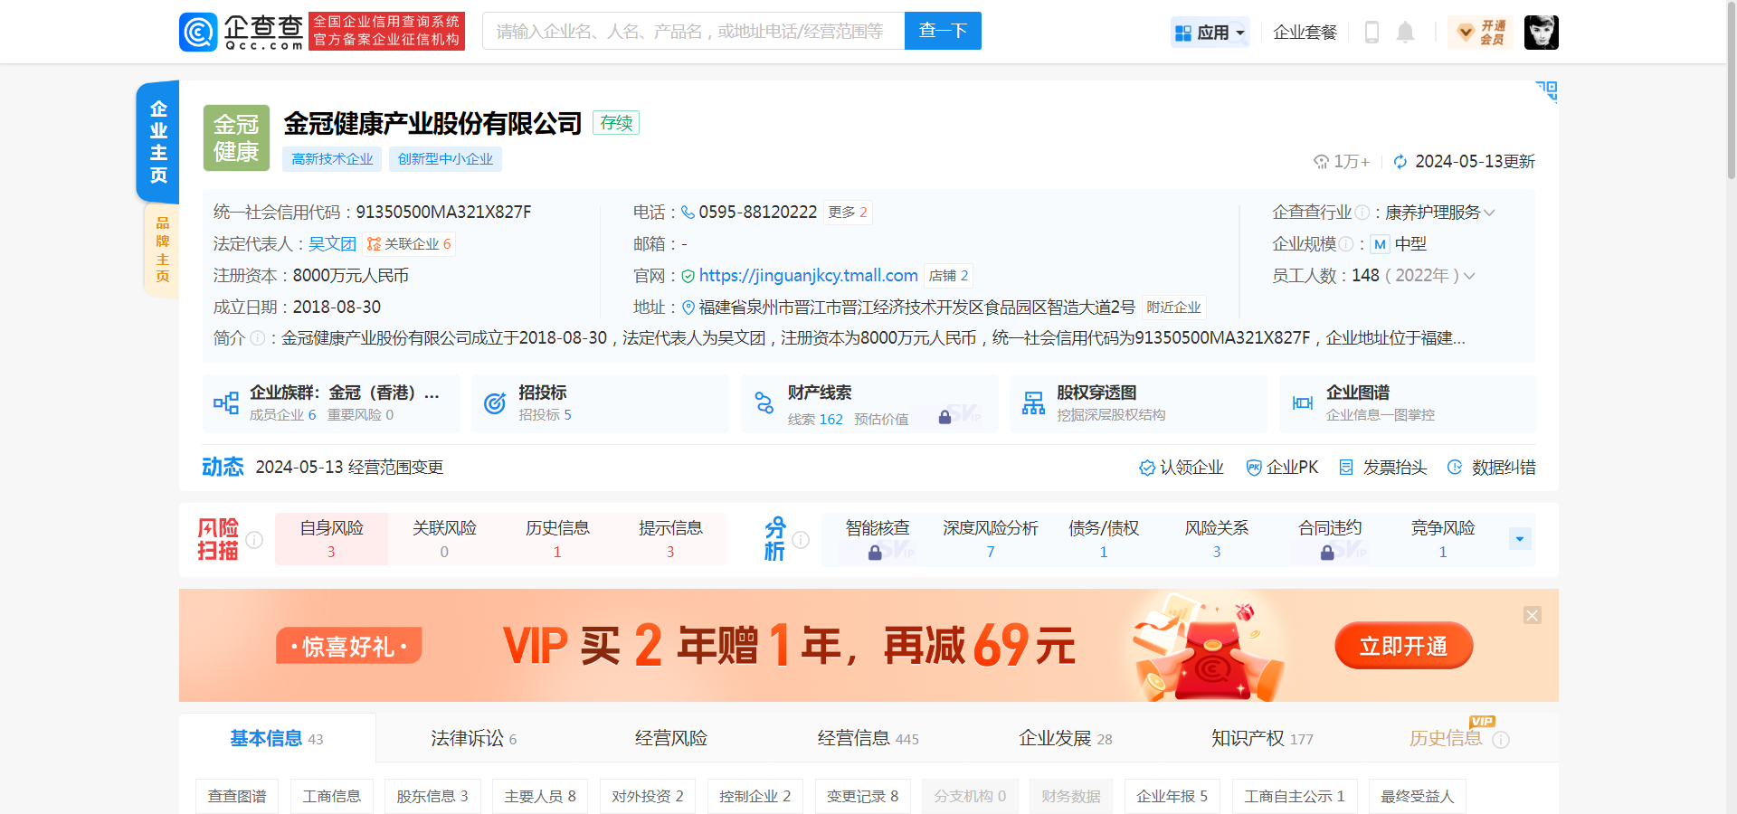Click the user avatar in header
Viewport: 1737px width, 814px height.
pyautogui.click(x=1541, y=33)
